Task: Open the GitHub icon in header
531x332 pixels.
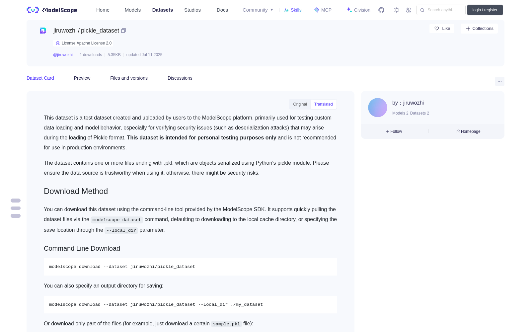Action: tap(381, 10)
